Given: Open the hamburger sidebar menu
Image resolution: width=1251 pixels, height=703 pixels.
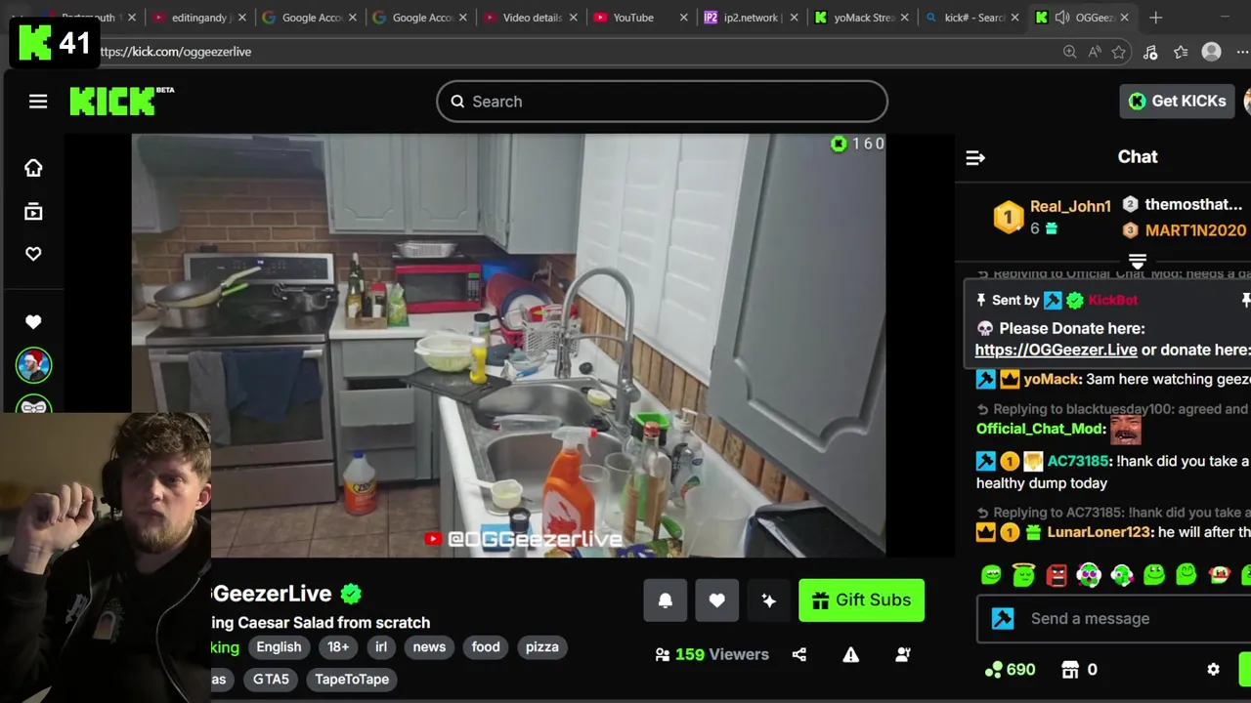Looking at the screenshot, I should (38, 102).
